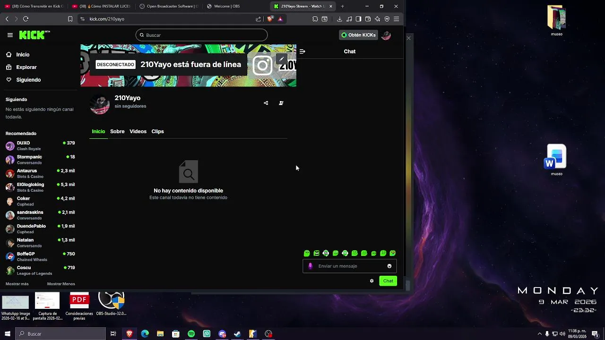Click the Windows taskbar Buscar search box
605x340 pixels.
60,334
